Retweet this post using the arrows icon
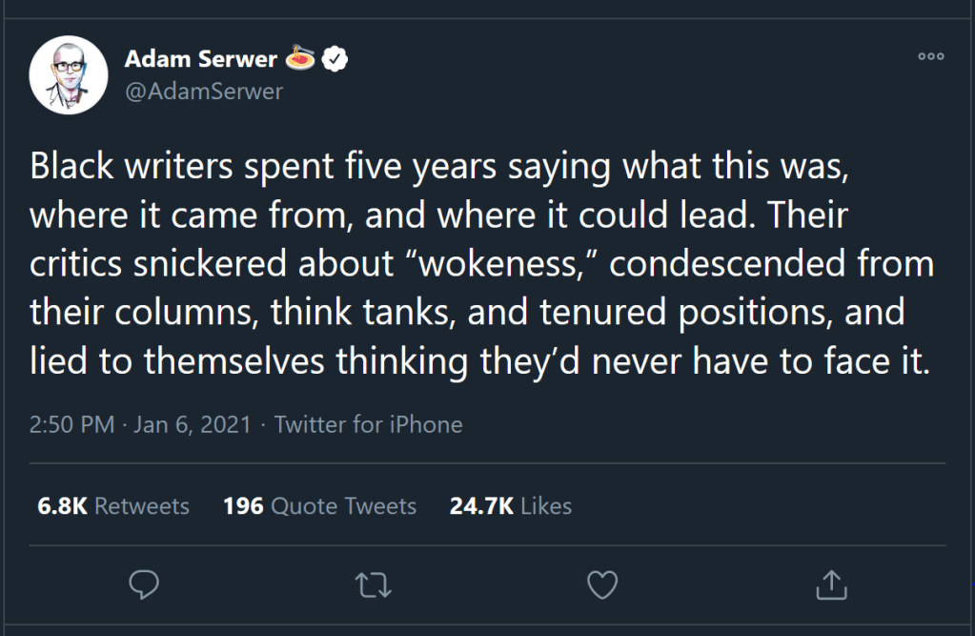 (x=373, y=585)
